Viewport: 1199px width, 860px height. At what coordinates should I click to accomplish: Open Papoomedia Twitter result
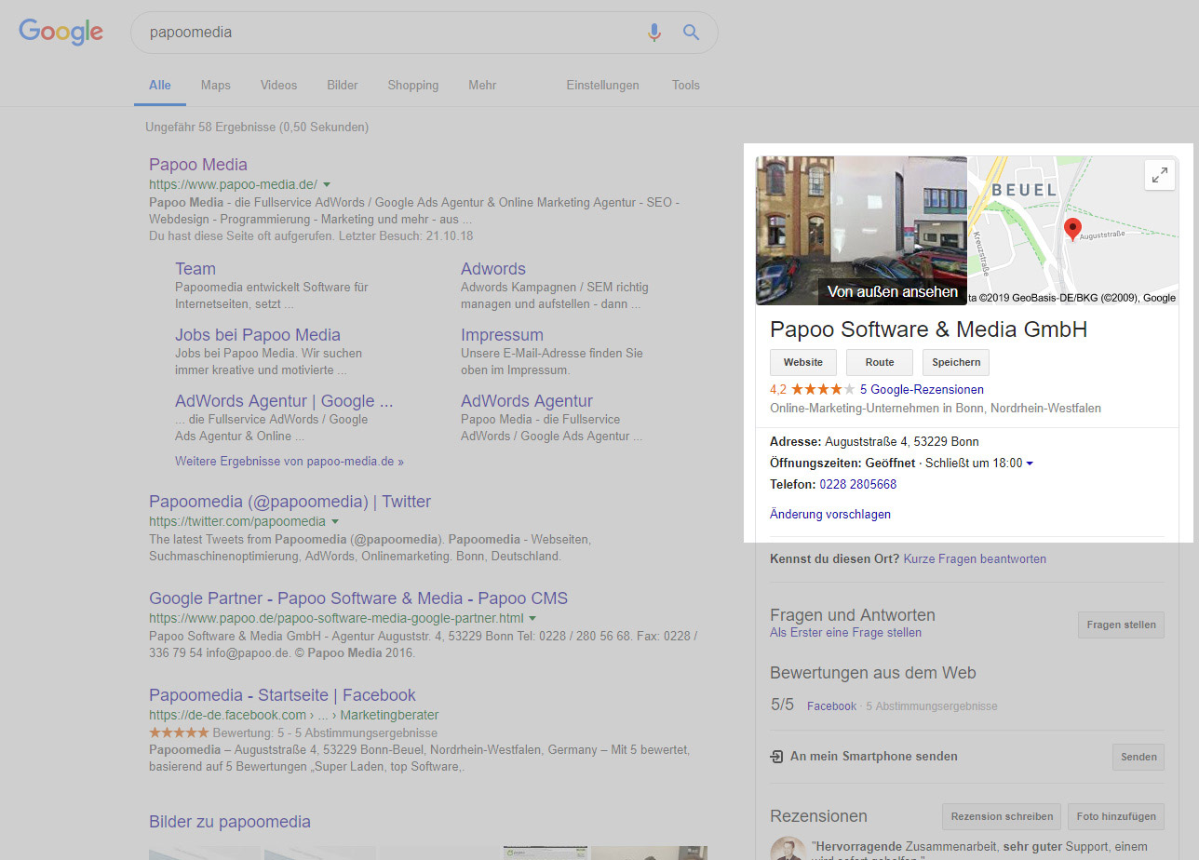point(290,502)
